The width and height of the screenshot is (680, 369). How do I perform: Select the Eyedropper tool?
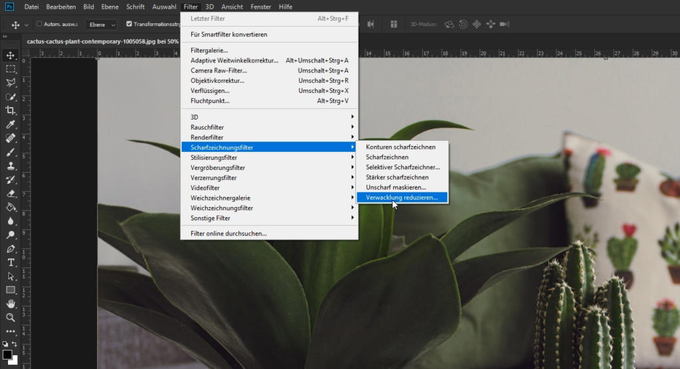[x=11, y=125]
